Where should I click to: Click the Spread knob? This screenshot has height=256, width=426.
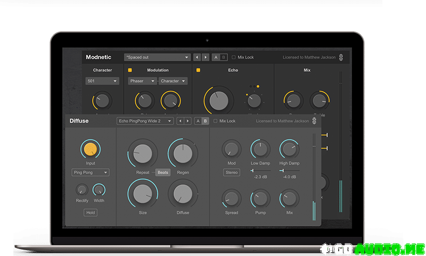[232, 199]
